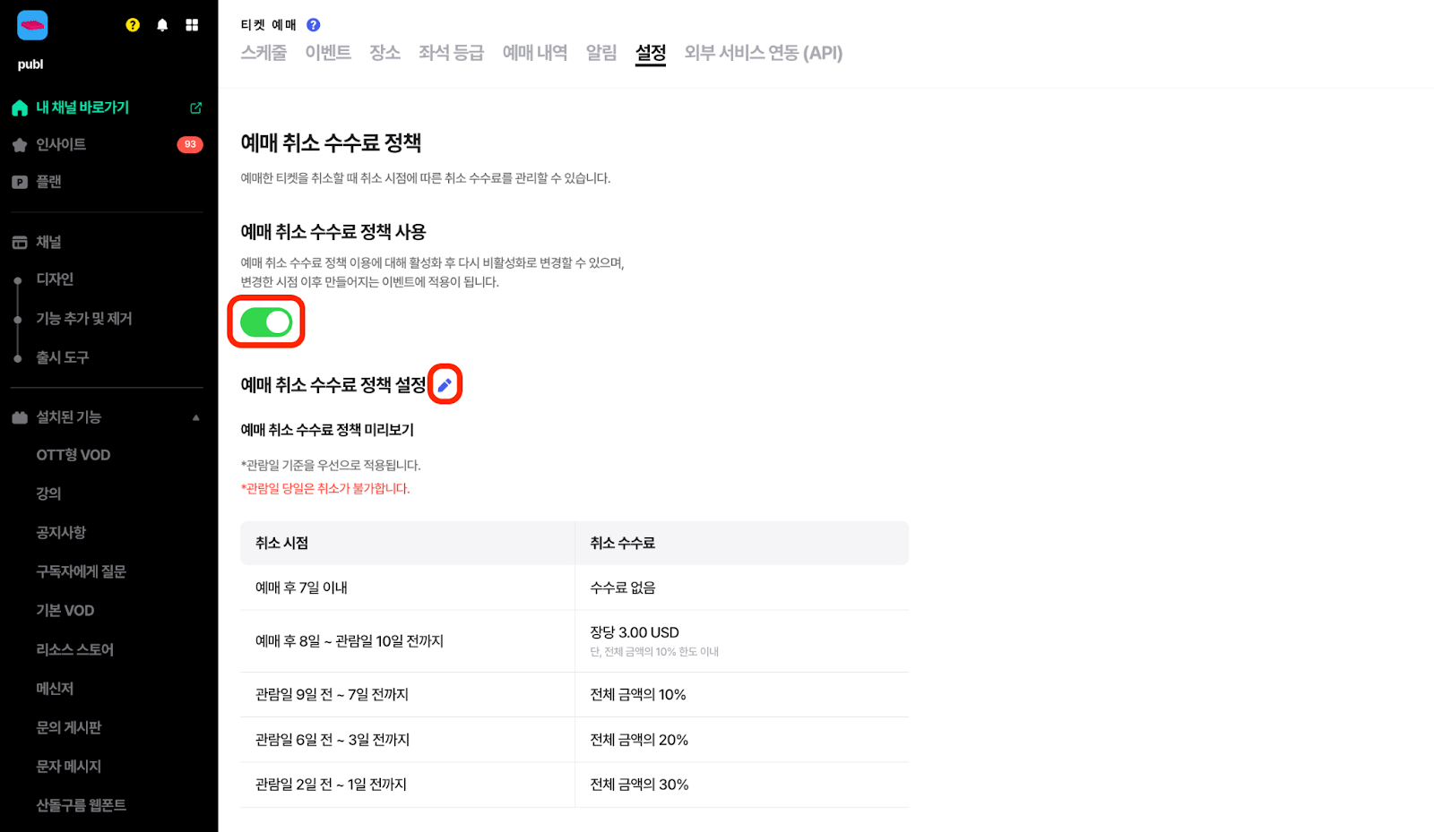This screenshot has height=832, width=1434.
Task: Click the external link icon beside 내 채널 바로가기
Action: 195,108
